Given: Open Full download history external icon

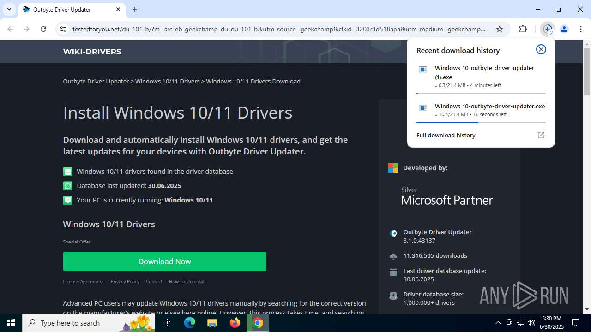Looking at the screenshot, I should tap(541, 135).
